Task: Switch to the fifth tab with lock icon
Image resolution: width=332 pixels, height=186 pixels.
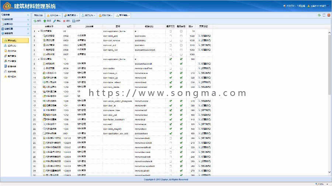Action: (x=106, y=15)
